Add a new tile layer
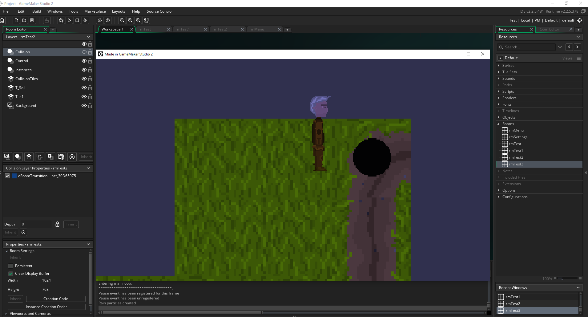 click(29, 156)
